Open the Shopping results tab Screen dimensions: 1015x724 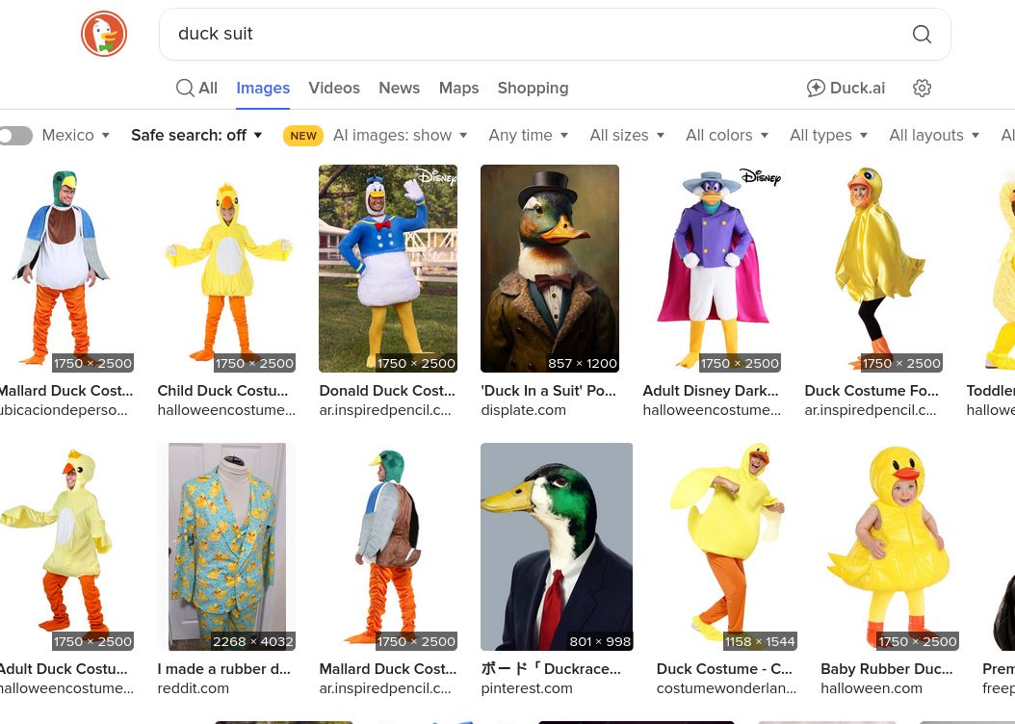point(533,88)
